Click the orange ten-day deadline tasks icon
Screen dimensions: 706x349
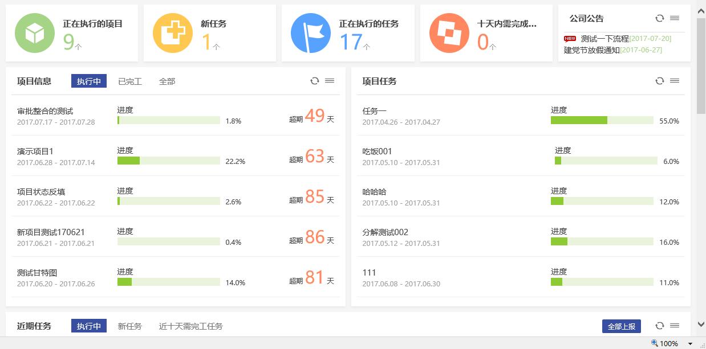449,33
